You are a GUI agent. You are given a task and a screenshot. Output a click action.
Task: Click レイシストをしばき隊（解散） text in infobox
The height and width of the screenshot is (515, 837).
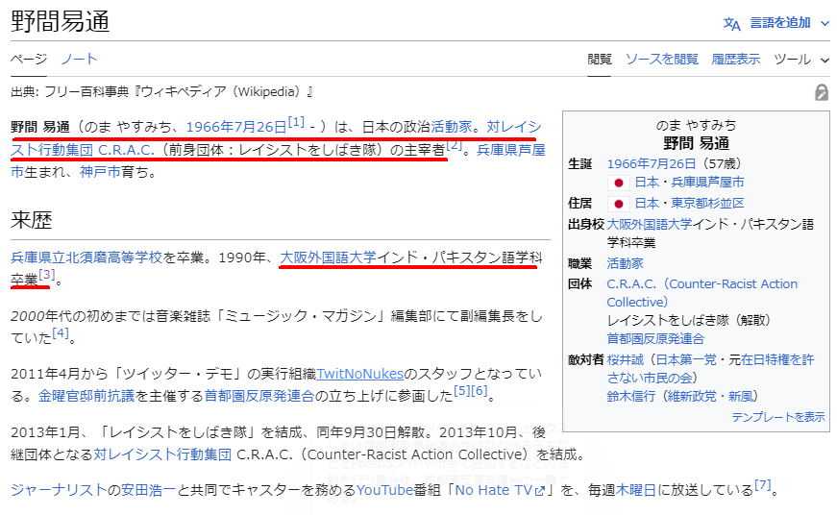[x=689, y=321]
